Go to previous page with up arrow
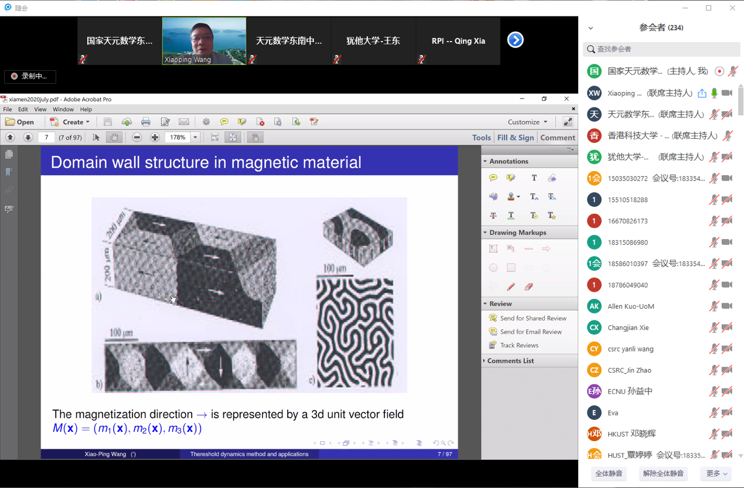Viewport: 744px width, 488px height. [10, 137]
